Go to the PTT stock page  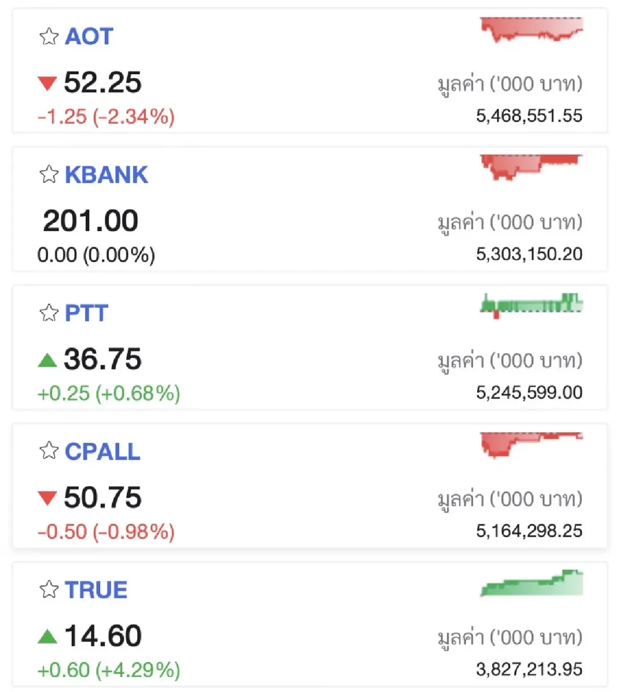point(86,313)
